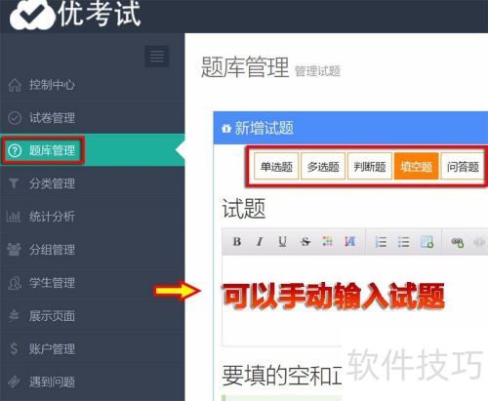Choose the 填空题 question type

tap(416, 167)
